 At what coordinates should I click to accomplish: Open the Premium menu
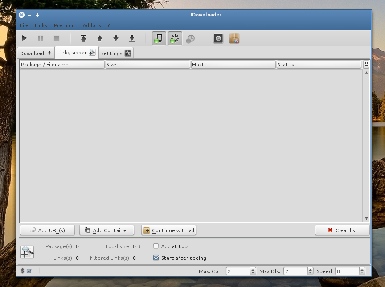pos(65,25)
